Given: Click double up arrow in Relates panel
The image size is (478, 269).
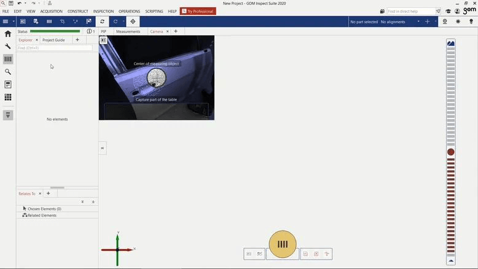Looking at the screenshot, I should click(93, 201).
